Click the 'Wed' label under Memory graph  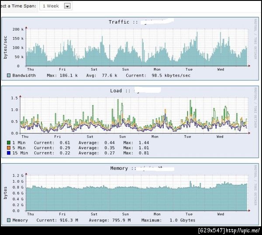pyautogui.click(x=221, y=214)
